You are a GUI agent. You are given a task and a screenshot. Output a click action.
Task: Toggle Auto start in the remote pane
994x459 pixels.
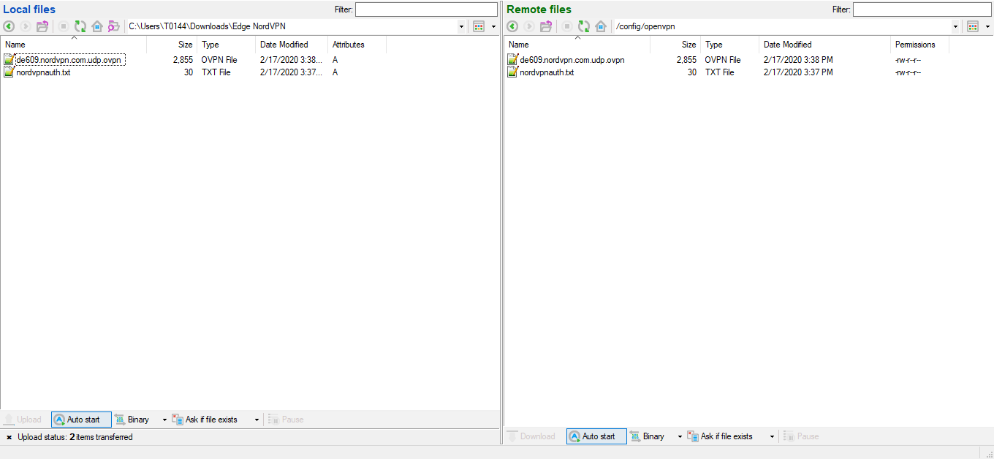pyautogui.click(x=596, y=436)
